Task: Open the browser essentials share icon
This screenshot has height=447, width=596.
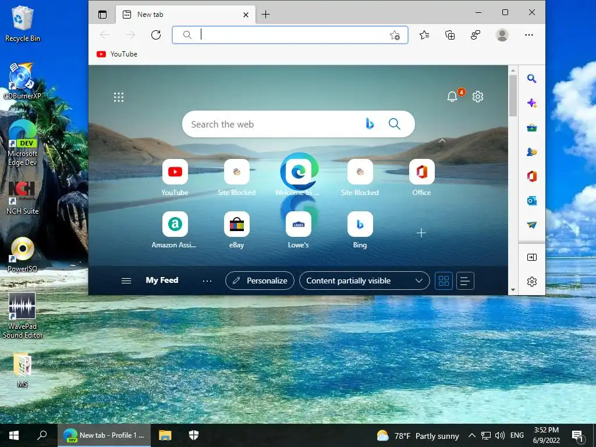Action: tap(476, 35)
